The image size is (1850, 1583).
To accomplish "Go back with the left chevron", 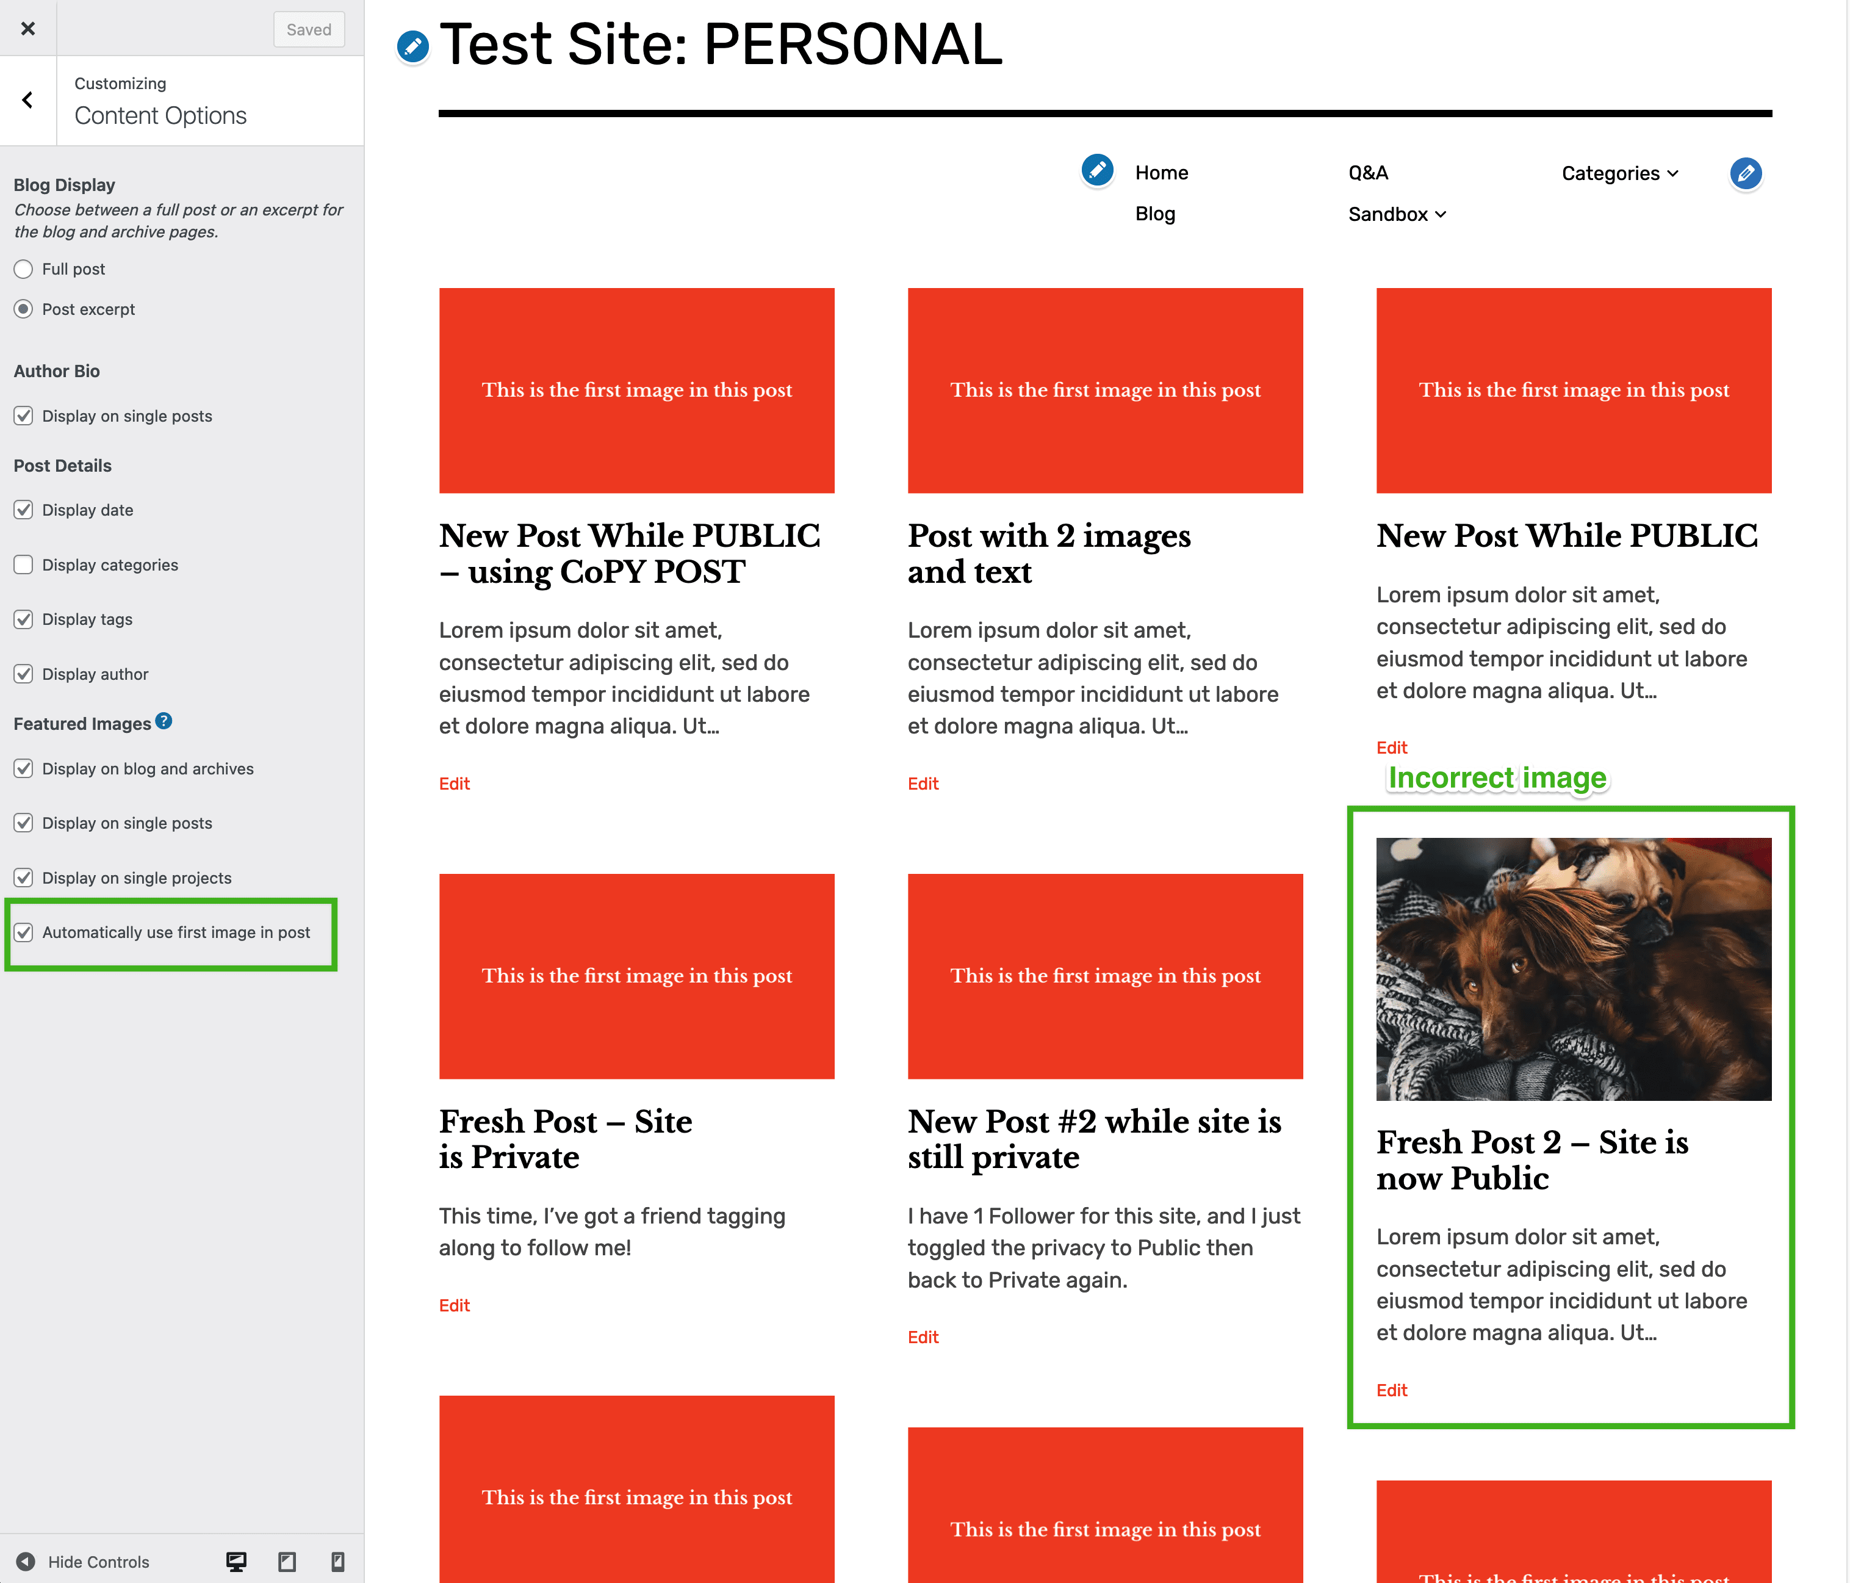I will click(27, 100).
